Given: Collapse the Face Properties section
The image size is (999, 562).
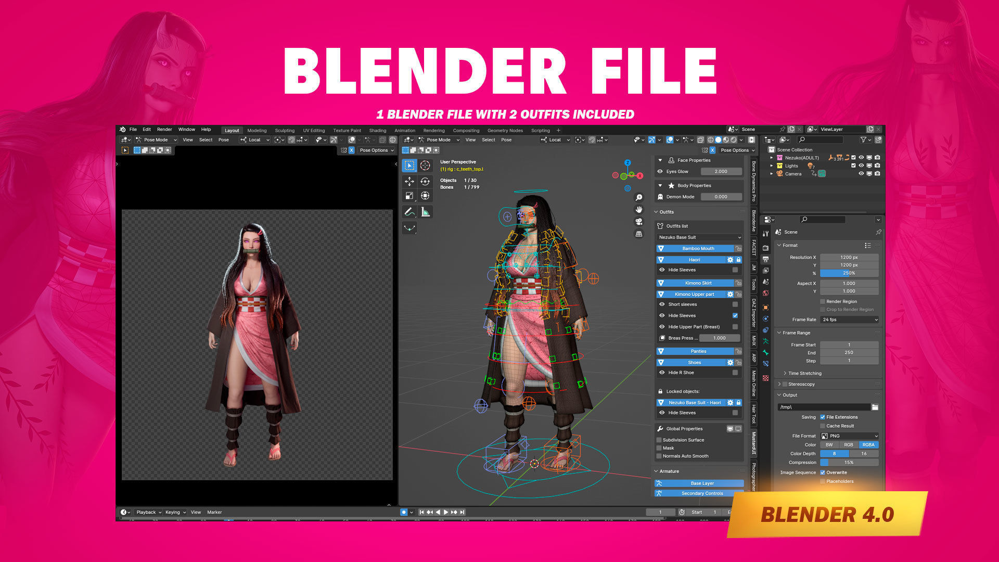Looking at the screenshot, I should [x=660, y=160].
